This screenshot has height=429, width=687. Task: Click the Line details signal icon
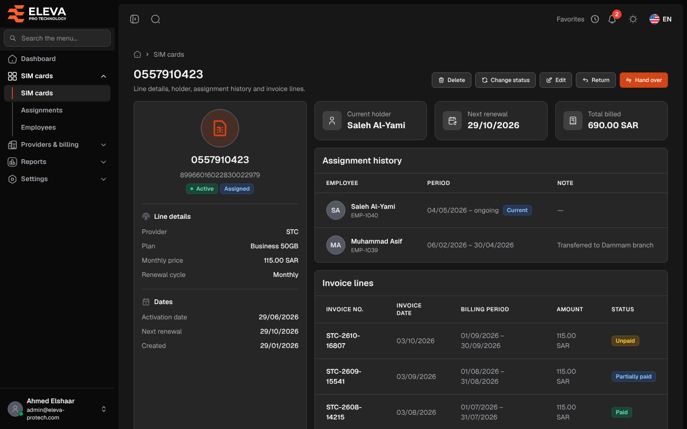click(146, 216)
